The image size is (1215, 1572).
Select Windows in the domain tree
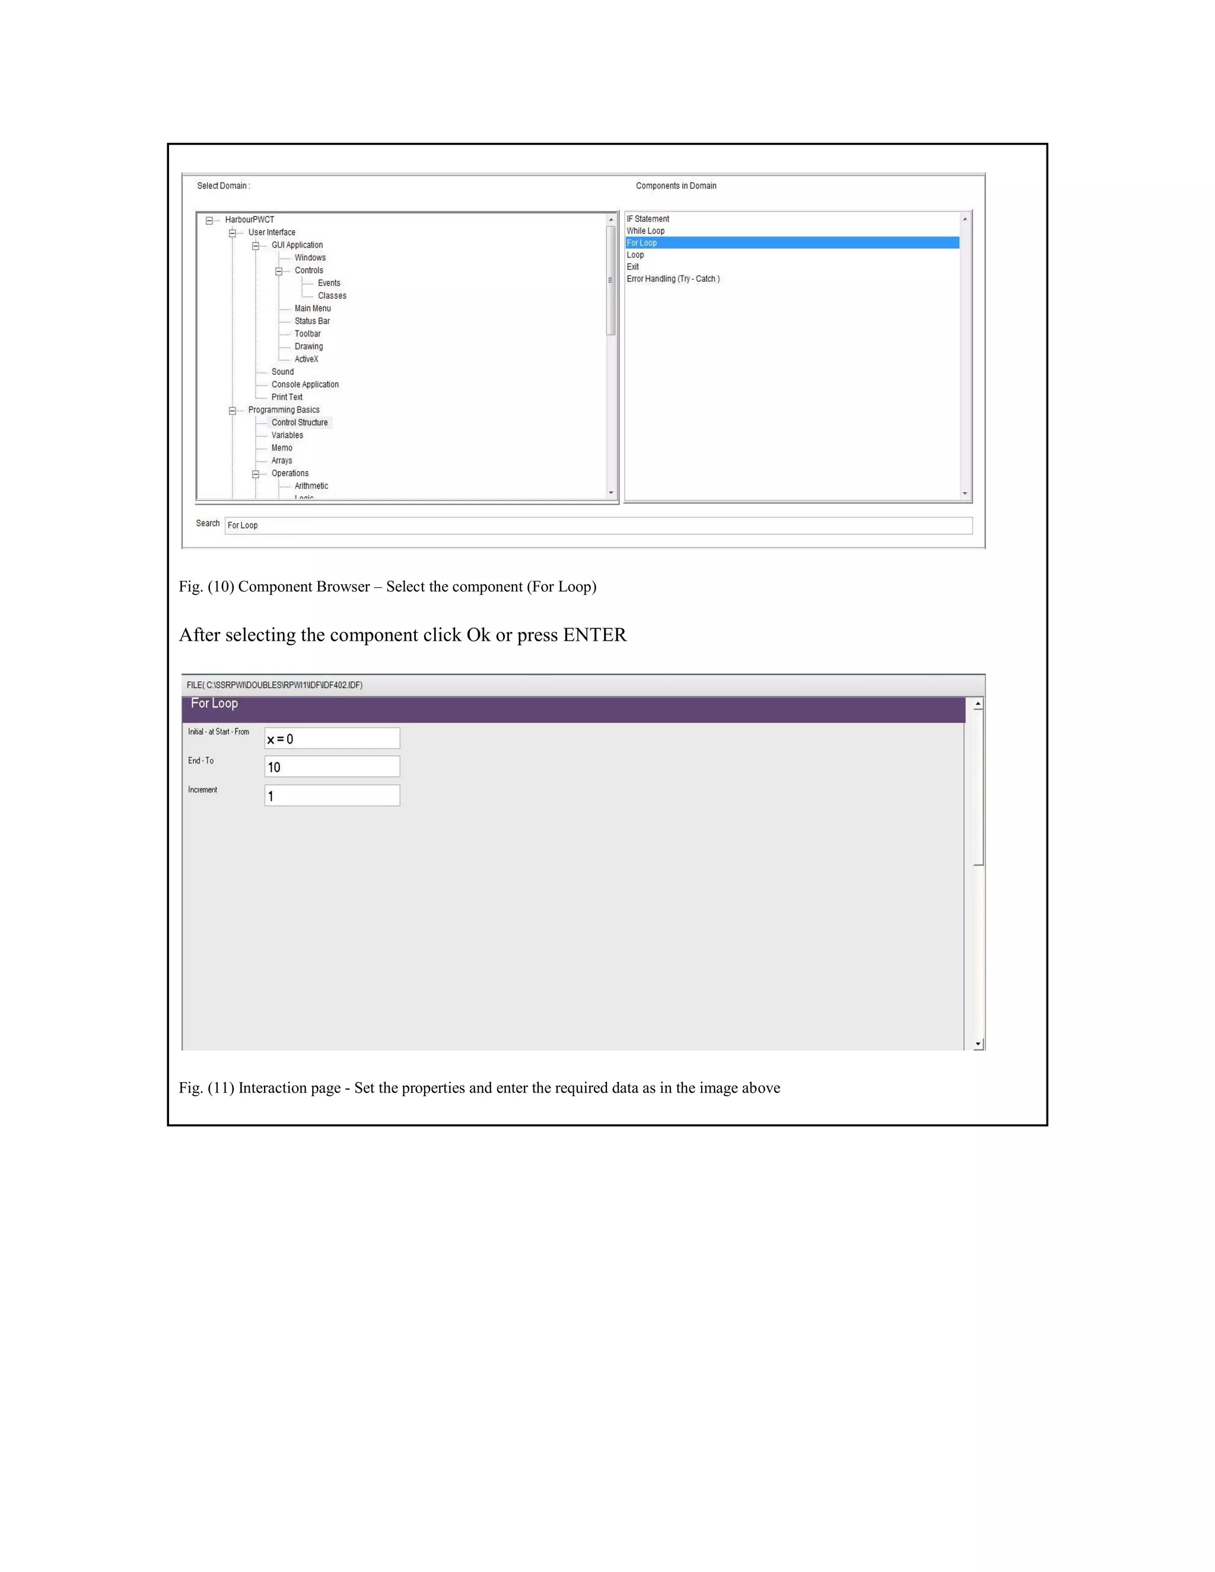click(310, 257)
